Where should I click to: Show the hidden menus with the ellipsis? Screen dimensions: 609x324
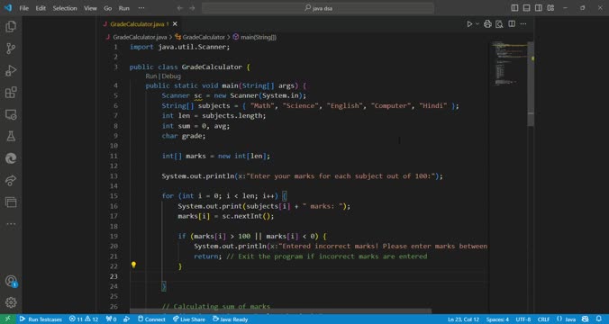click(141, 8)
